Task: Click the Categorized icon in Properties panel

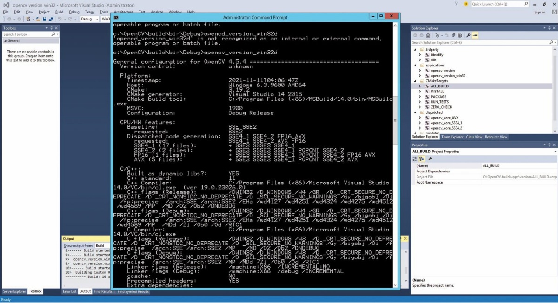Action: [x=415, y=158]
